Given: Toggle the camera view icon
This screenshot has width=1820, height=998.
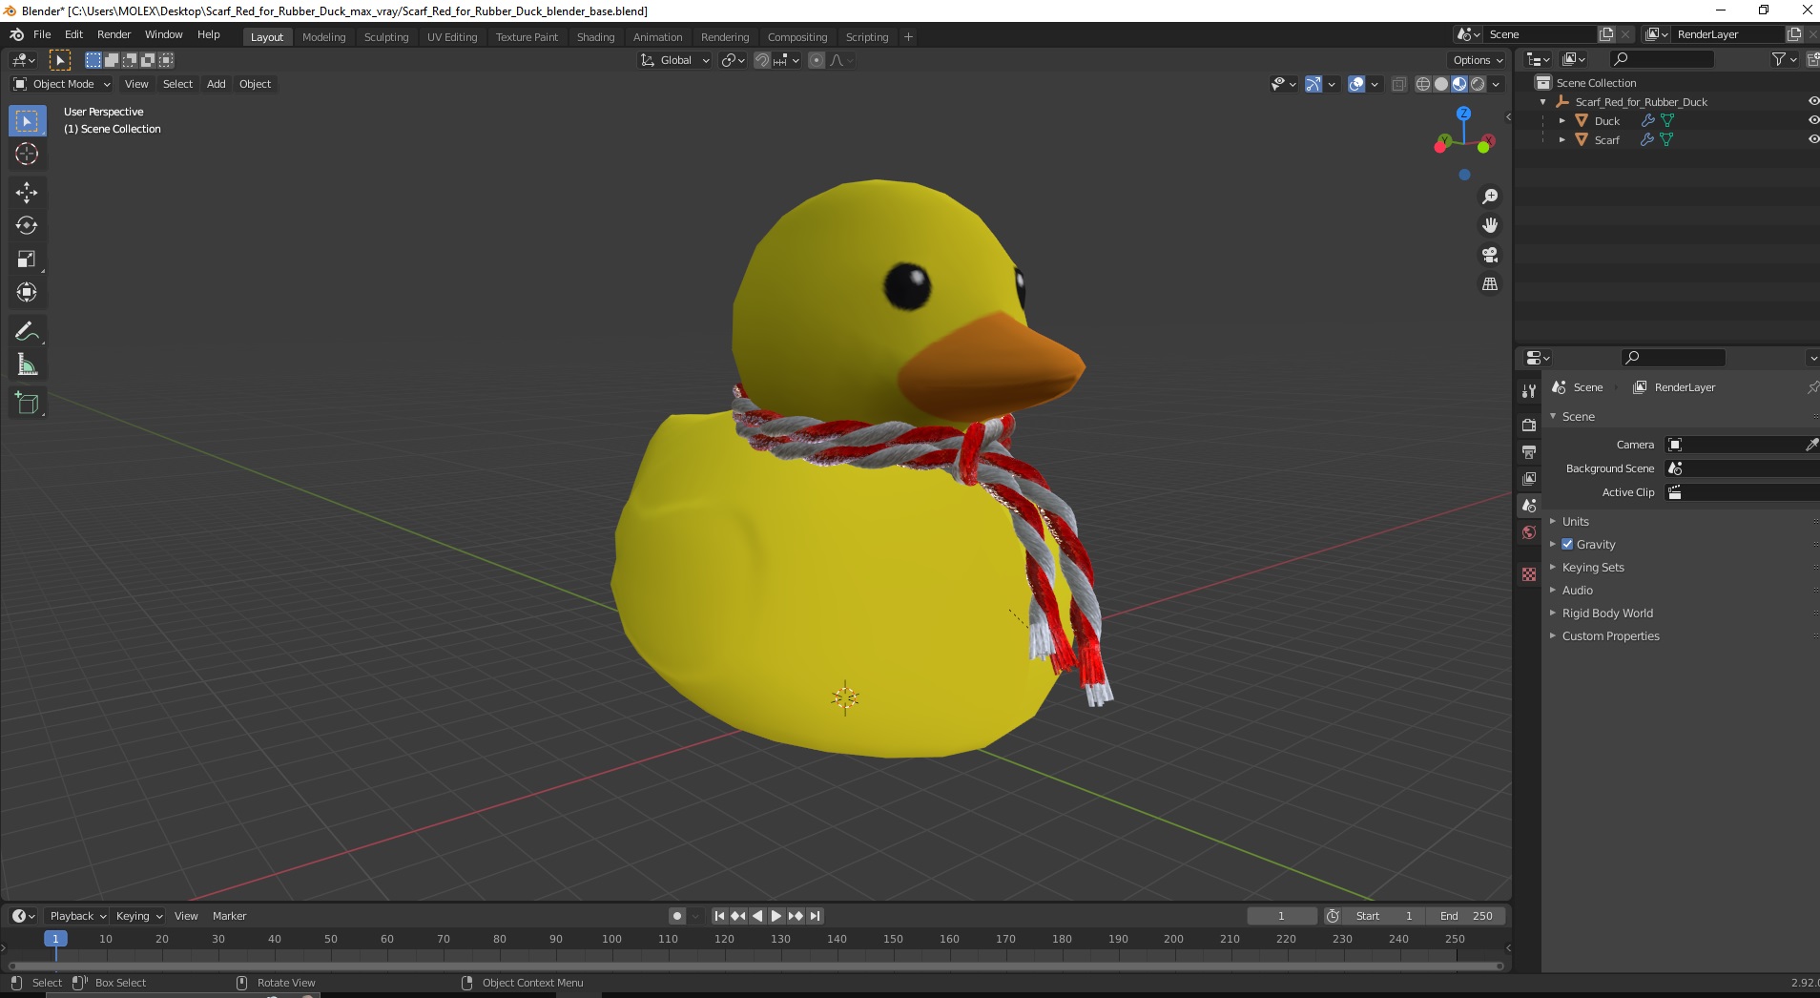Looking at the screenshot, I should click(x=1490, y=255).
